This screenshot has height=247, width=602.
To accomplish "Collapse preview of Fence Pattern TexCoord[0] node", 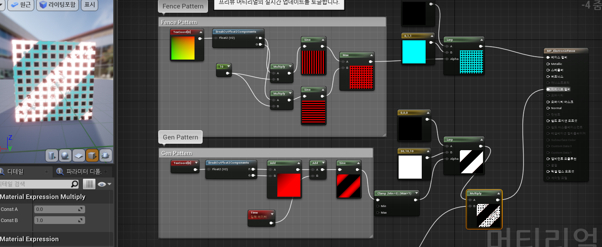I will pyautogui.click(x=201, y=32).
